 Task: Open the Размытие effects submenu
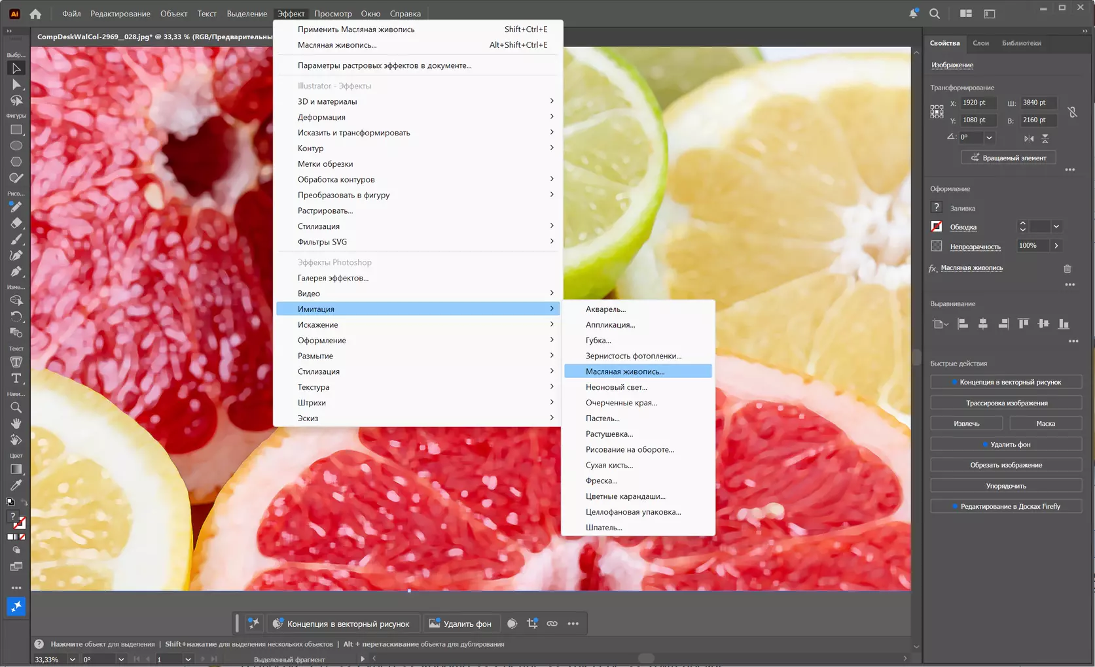click(x=418, y=356)
